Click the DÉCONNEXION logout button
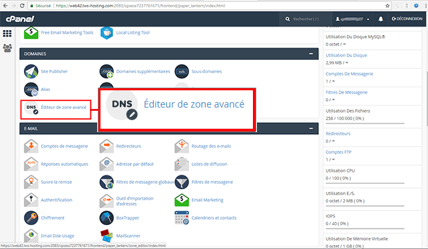The height and width of the screenshot is (249, 428). pyautogui.click(x=407, y=19)
